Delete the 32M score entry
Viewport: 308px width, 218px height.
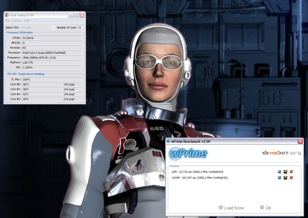click(x=291, y=172)
